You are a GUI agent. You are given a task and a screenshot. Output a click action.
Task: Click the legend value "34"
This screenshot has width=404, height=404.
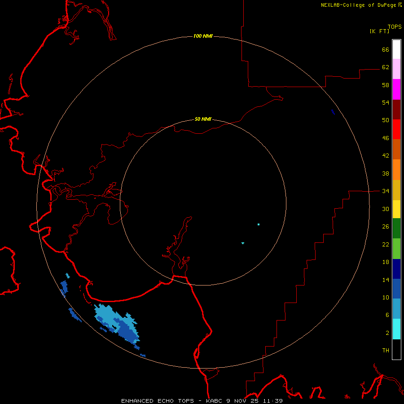pyautogui.click(x=386, y=191)
